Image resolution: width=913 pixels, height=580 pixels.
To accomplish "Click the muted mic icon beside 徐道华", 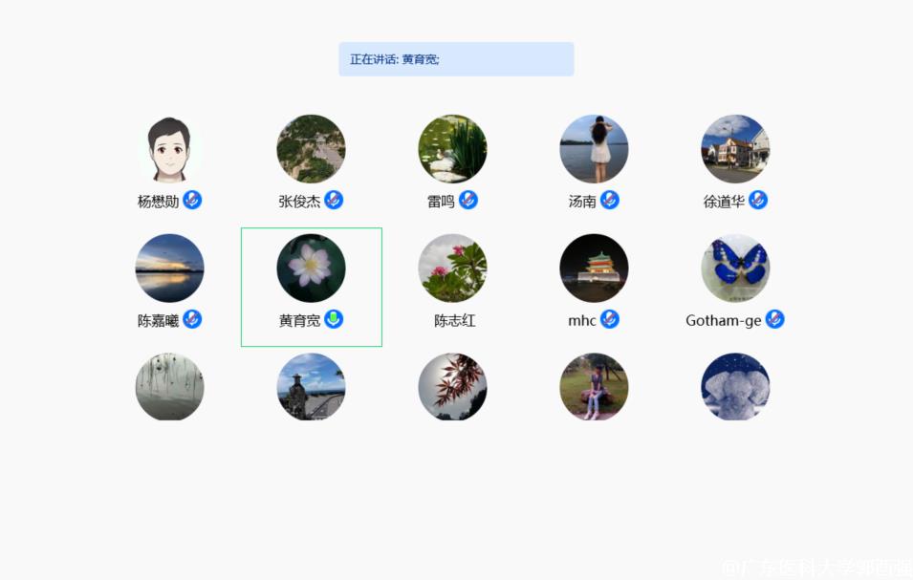I will coord(758,200).
